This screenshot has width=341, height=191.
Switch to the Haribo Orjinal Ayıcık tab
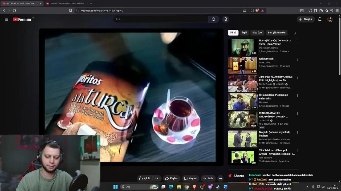[x=65, y=3]
